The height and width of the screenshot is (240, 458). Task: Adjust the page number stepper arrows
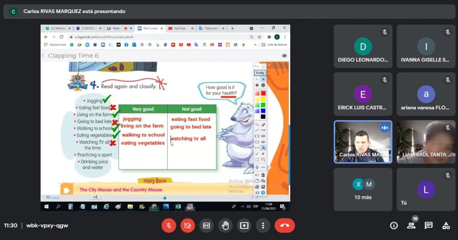pos(101,197)
